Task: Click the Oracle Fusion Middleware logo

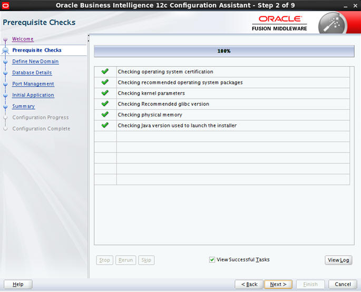Action: click(279, 23)
